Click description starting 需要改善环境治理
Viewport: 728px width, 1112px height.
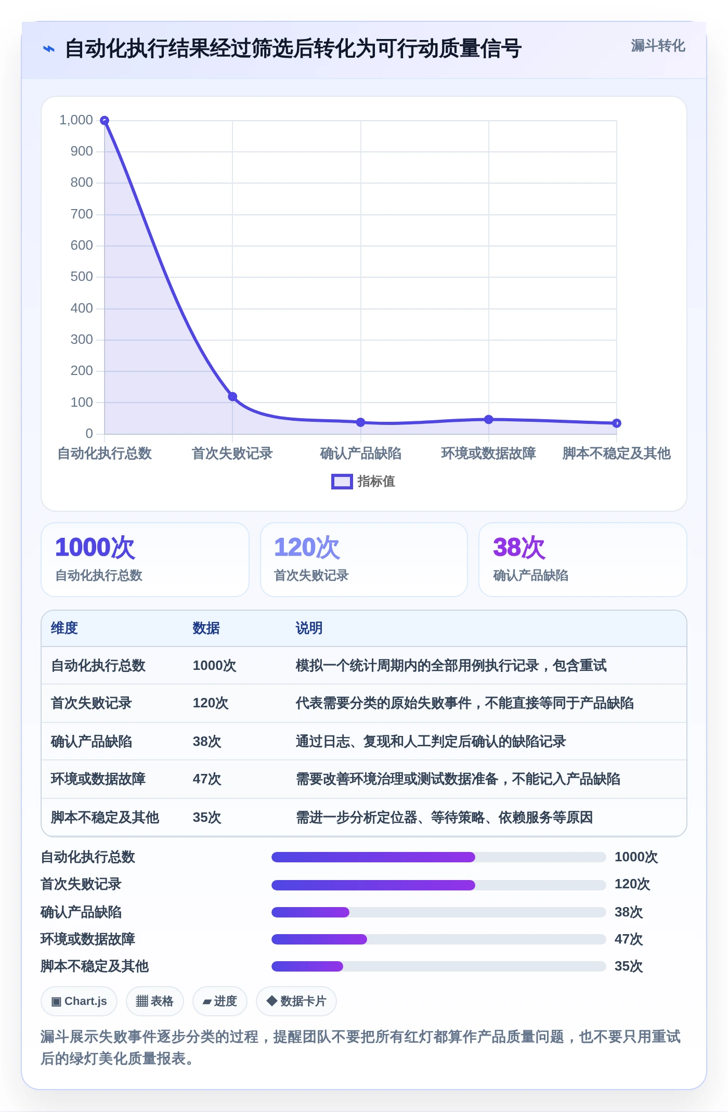click(458, 779)
